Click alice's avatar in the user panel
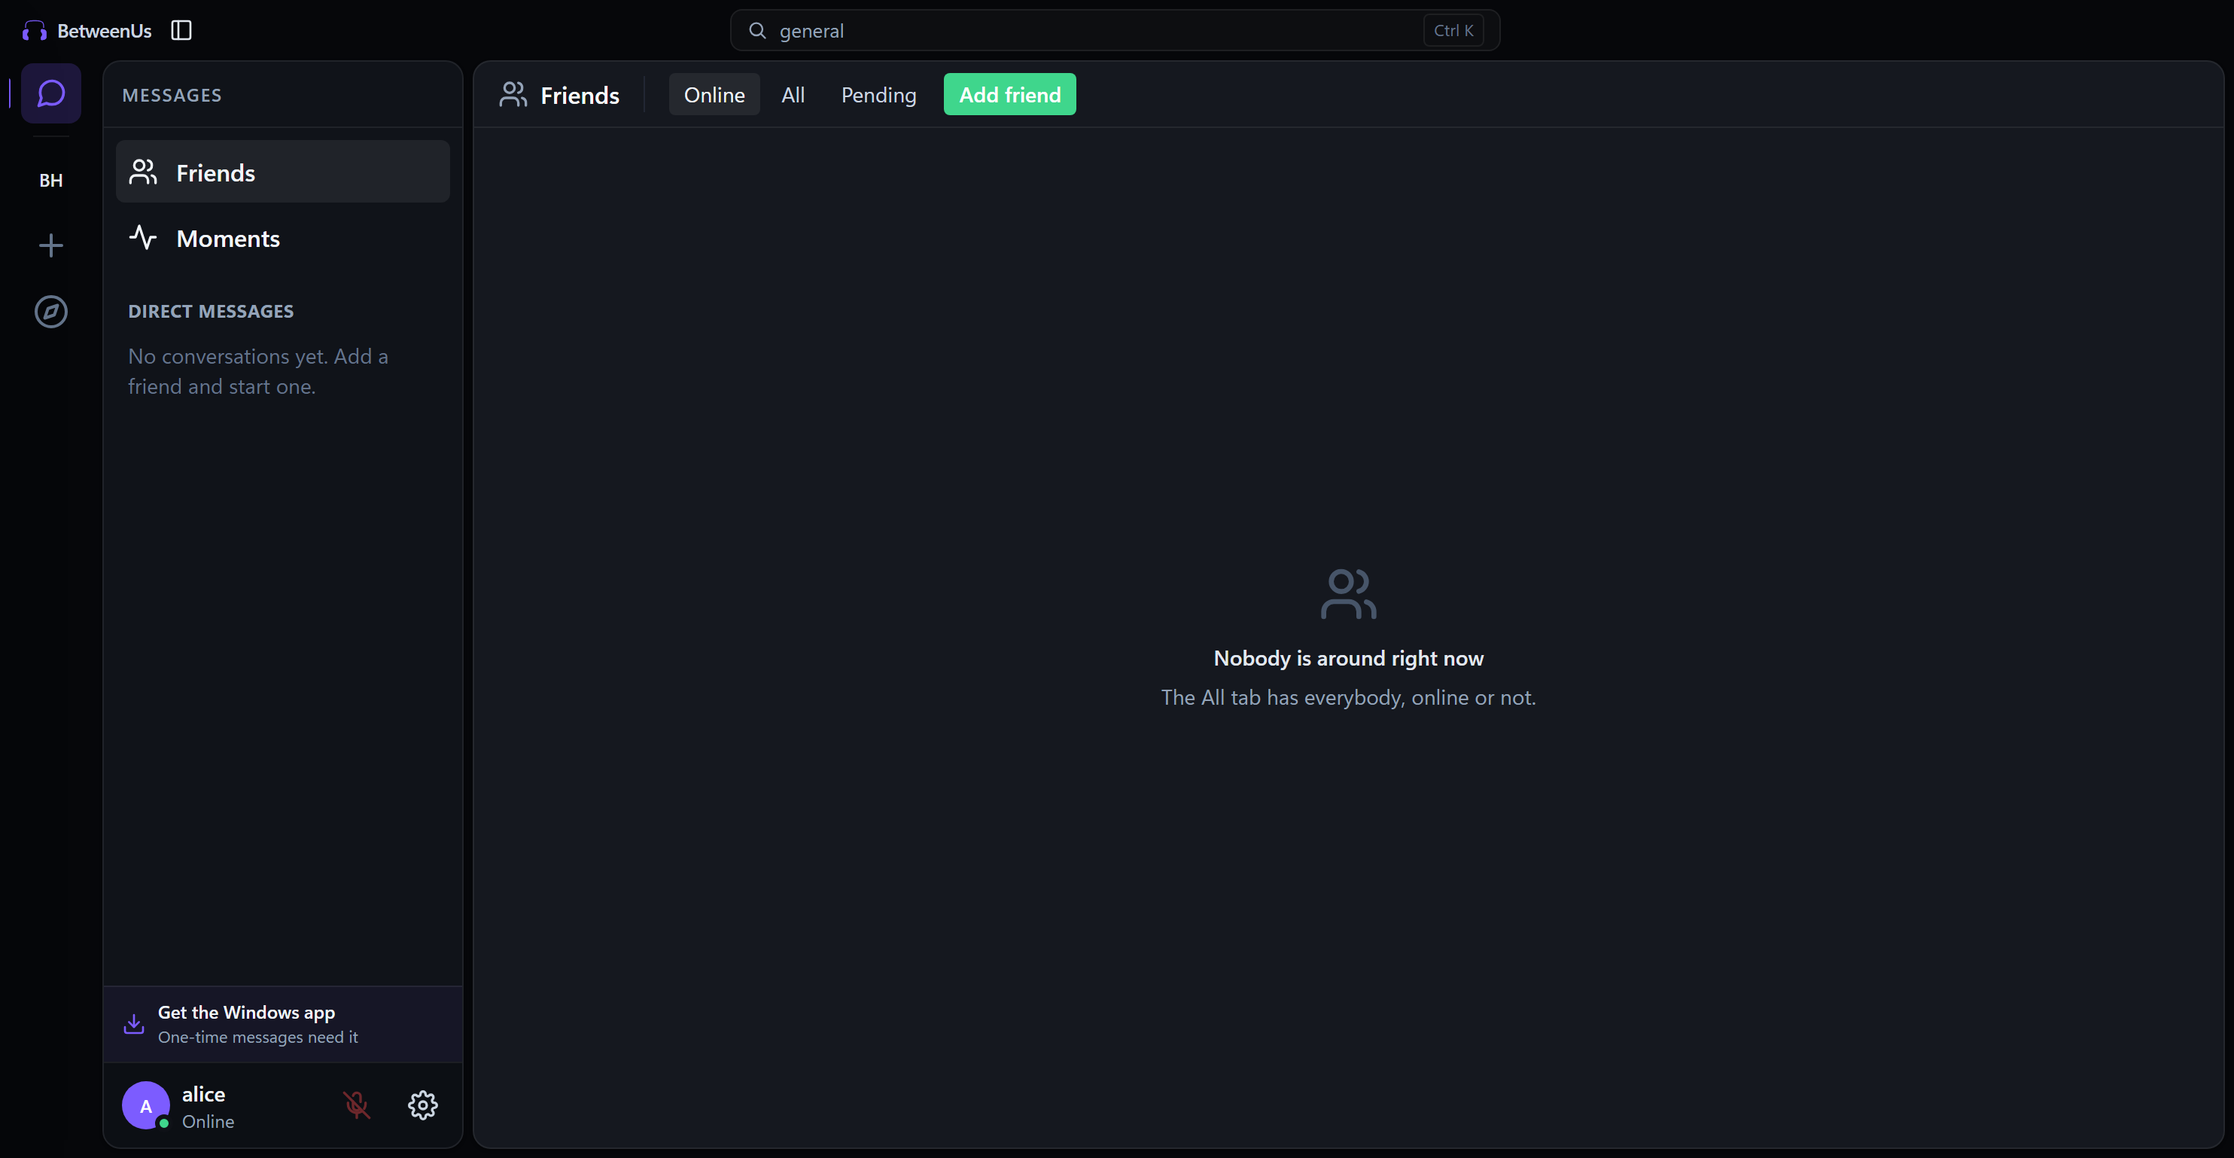This screenshot has height=1158, width=2234. pyautogui.click(x=146, y=1105)
